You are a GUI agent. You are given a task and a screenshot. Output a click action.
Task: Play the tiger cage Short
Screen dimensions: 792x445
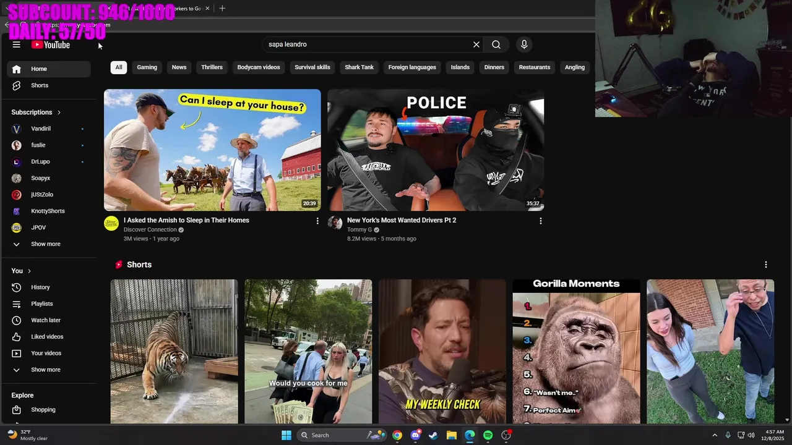click(174, 351)
